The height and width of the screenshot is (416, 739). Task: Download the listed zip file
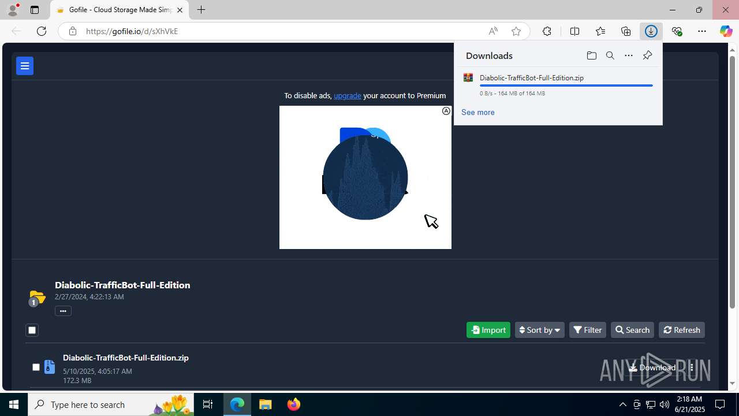(652, 367)
